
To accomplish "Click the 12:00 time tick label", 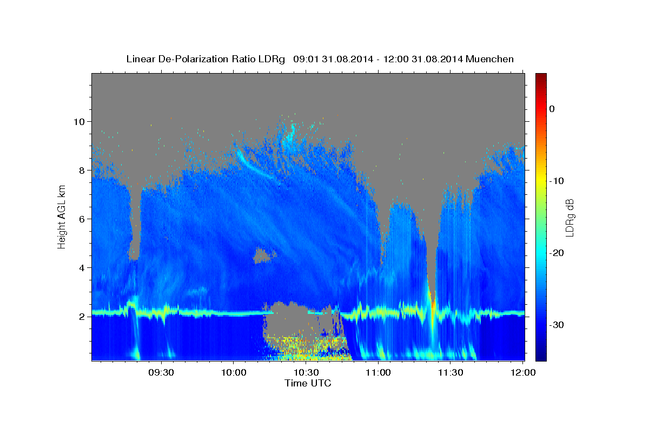I will 522,372.
